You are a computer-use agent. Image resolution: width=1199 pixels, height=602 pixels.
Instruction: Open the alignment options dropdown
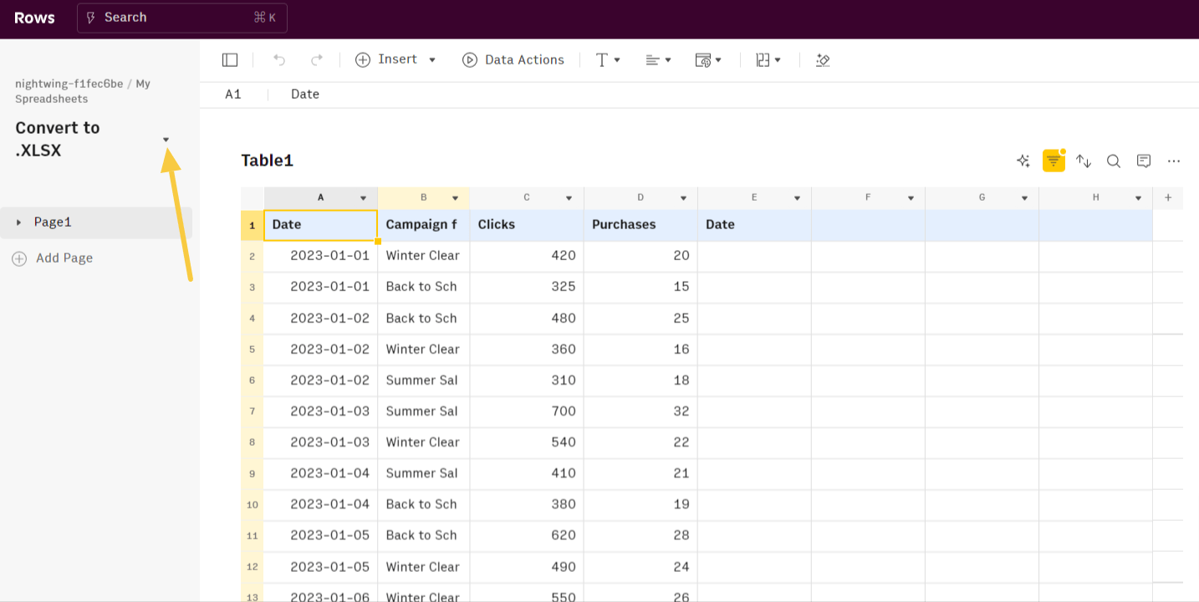(x=659, y=60)
